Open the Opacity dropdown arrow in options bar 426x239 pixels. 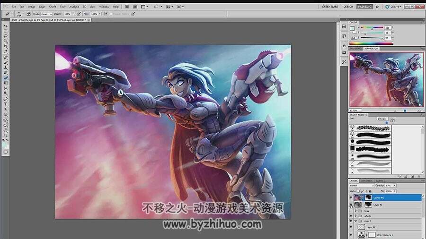73,14
